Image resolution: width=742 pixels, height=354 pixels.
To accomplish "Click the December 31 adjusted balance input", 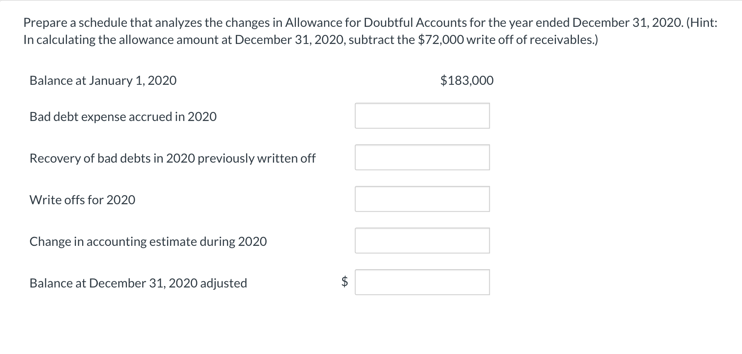I will (x=422, y=282).
